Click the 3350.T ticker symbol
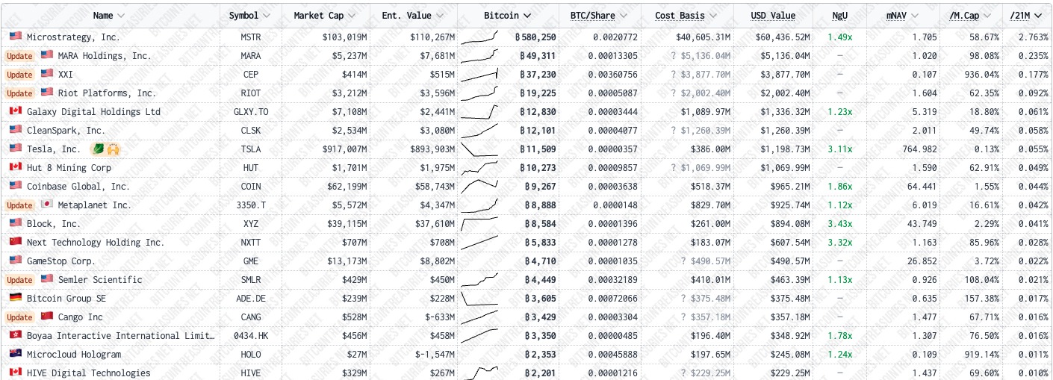The height and width of the screenshot is (380, 1053). click(x=251, y=205)
